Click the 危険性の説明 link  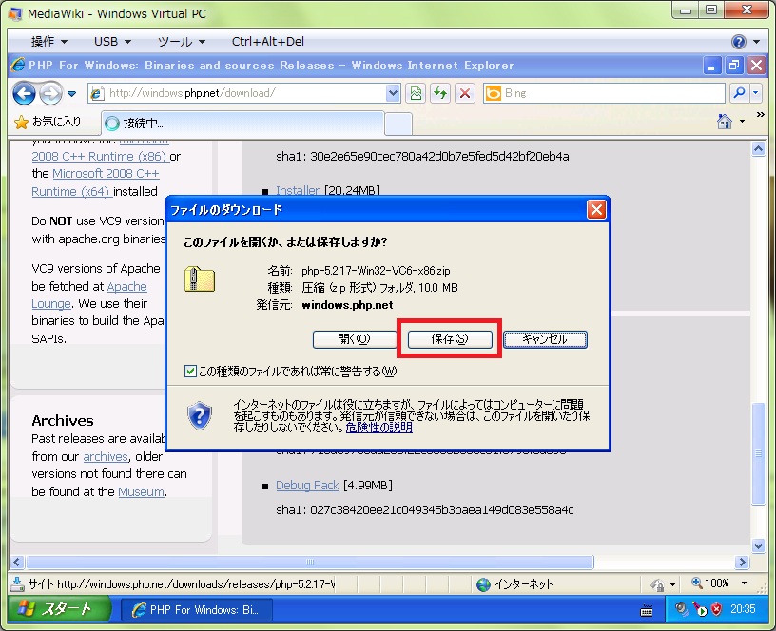point(379,428)
